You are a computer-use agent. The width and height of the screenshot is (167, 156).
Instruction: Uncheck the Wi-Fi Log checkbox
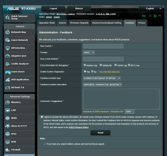tap(129, 65)
